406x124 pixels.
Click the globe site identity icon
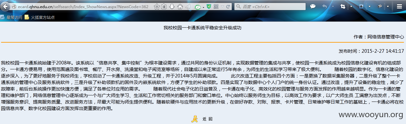[14, 7]
